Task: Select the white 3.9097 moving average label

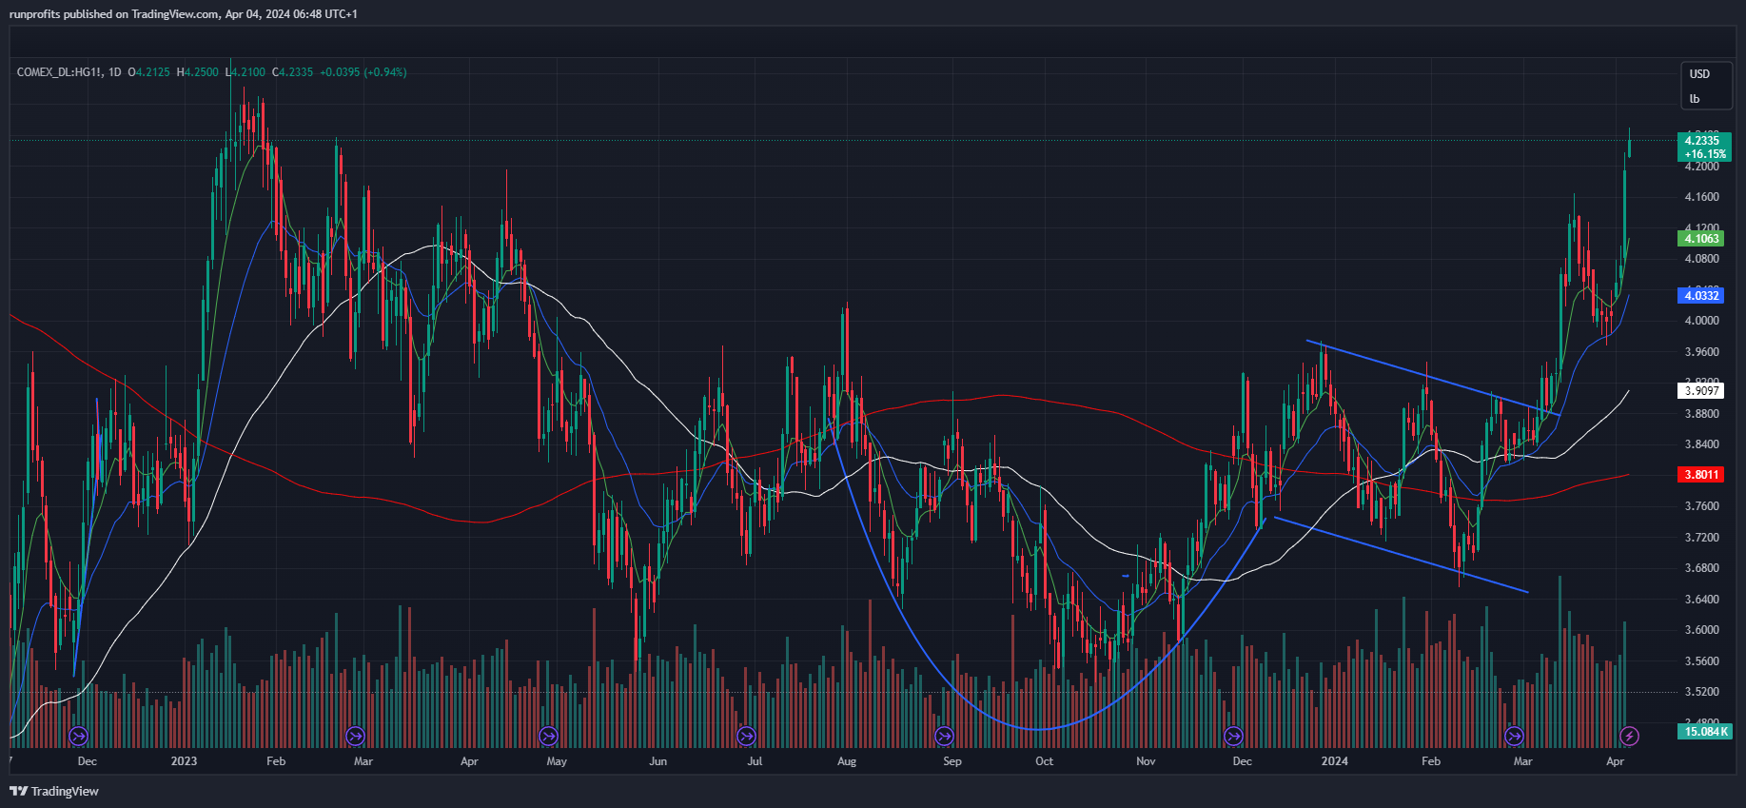Action: click(x=1701, y=391)
